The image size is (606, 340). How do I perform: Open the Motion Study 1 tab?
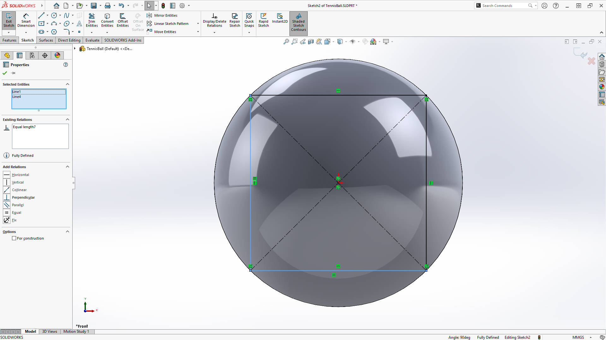(76, 331)
